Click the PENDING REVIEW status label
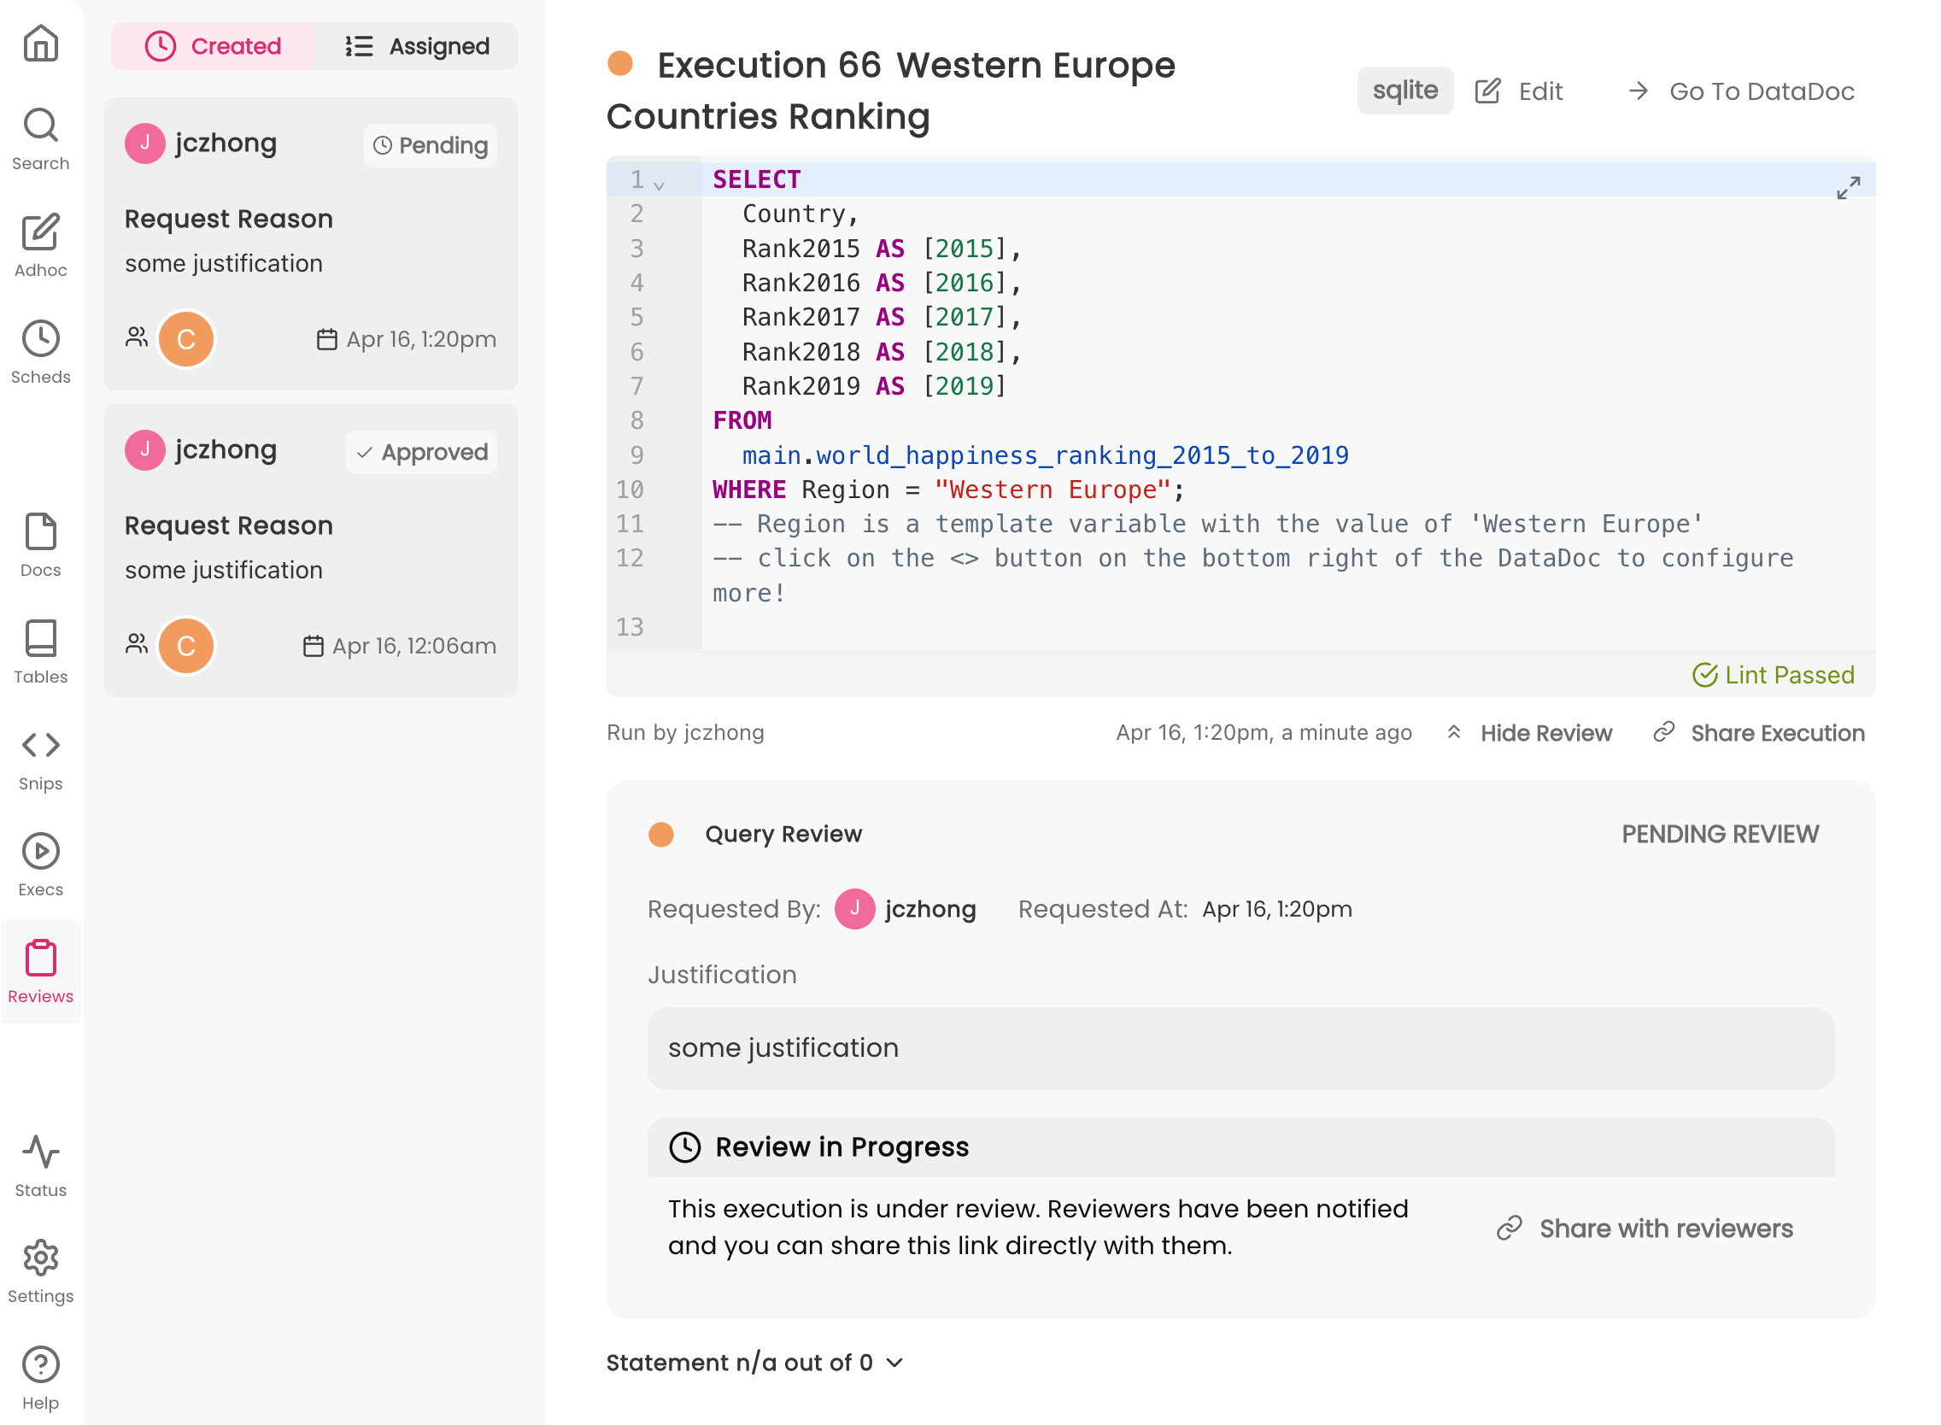Image resolution: width=1941 pixels, height=1425 pixels. (x=1720, y=834)
